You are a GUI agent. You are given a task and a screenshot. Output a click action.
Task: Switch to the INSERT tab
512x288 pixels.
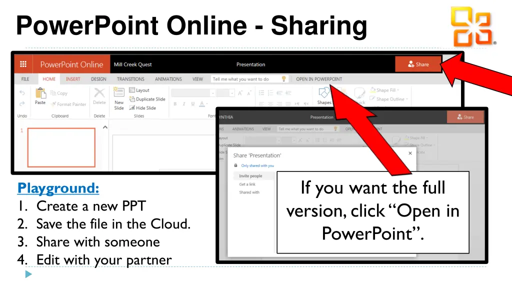(x=73, y=79)
